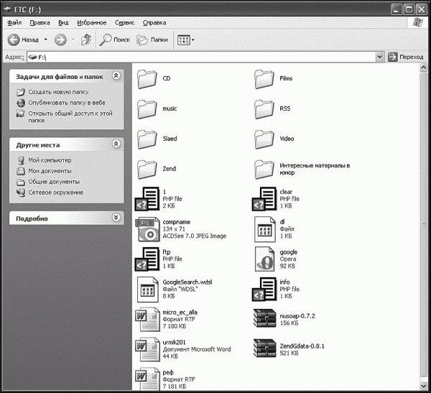This screenshot has width=431, height=393.
Task: Click the file name 'nusoap-0.7.2'
Action: click(x=297, y=316)
